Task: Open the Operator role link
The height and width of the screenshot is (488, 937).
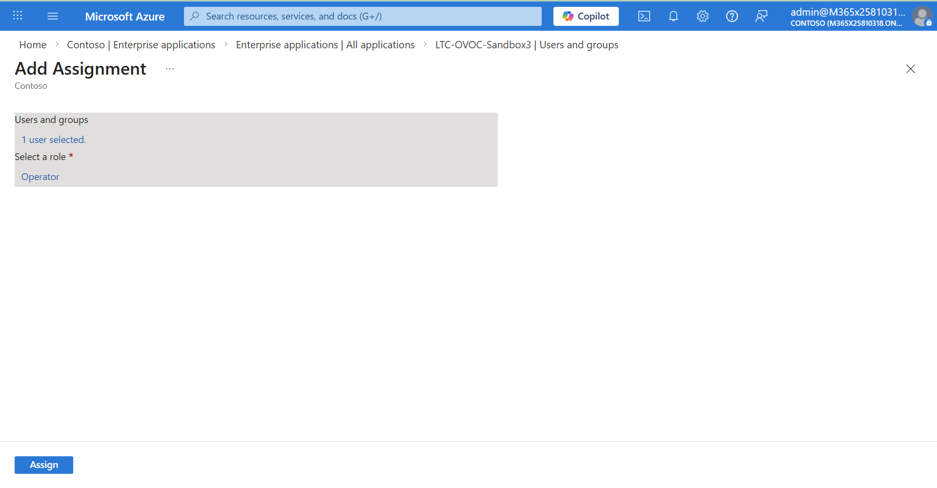Action: click(x=40, y=177)
